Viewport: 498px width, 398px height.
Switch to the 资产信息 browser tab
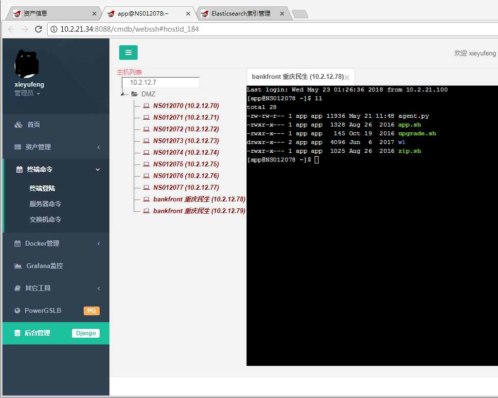[x=53, y=14]
